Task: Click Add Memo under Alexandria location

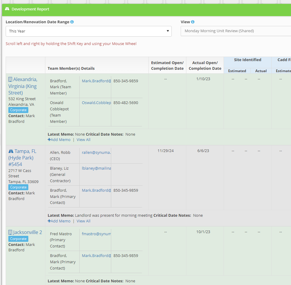Action: point(59,140)
